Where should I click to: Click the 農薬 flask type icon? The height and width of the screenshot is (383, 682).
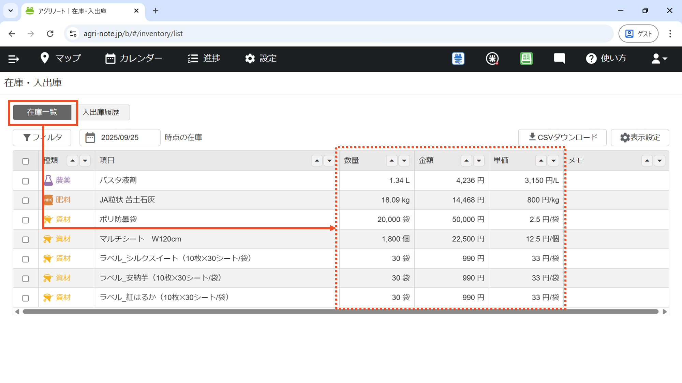pyautogui.click(x=48, y=180)
